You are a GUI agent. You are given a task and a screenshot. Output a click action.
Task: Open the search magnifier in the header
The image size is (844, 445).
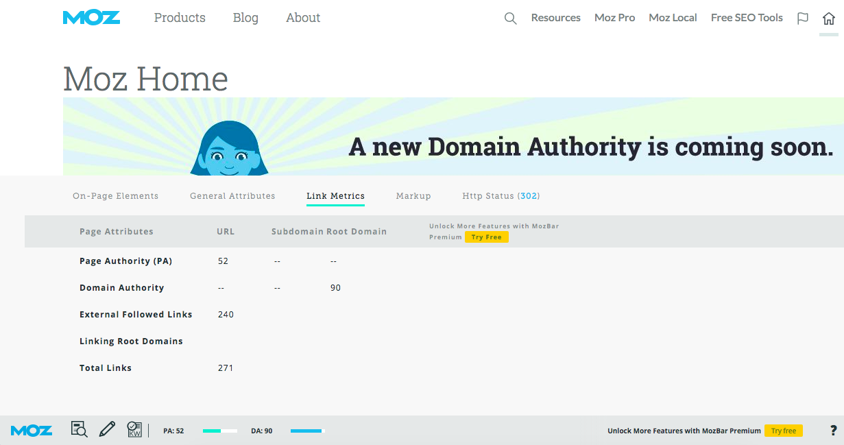click(510, 19)
